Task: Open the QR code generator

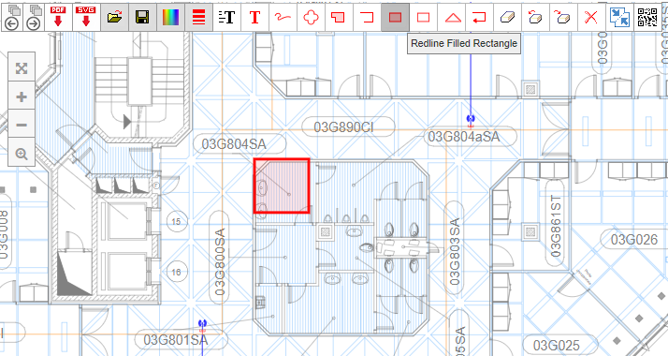Action: 647,17
